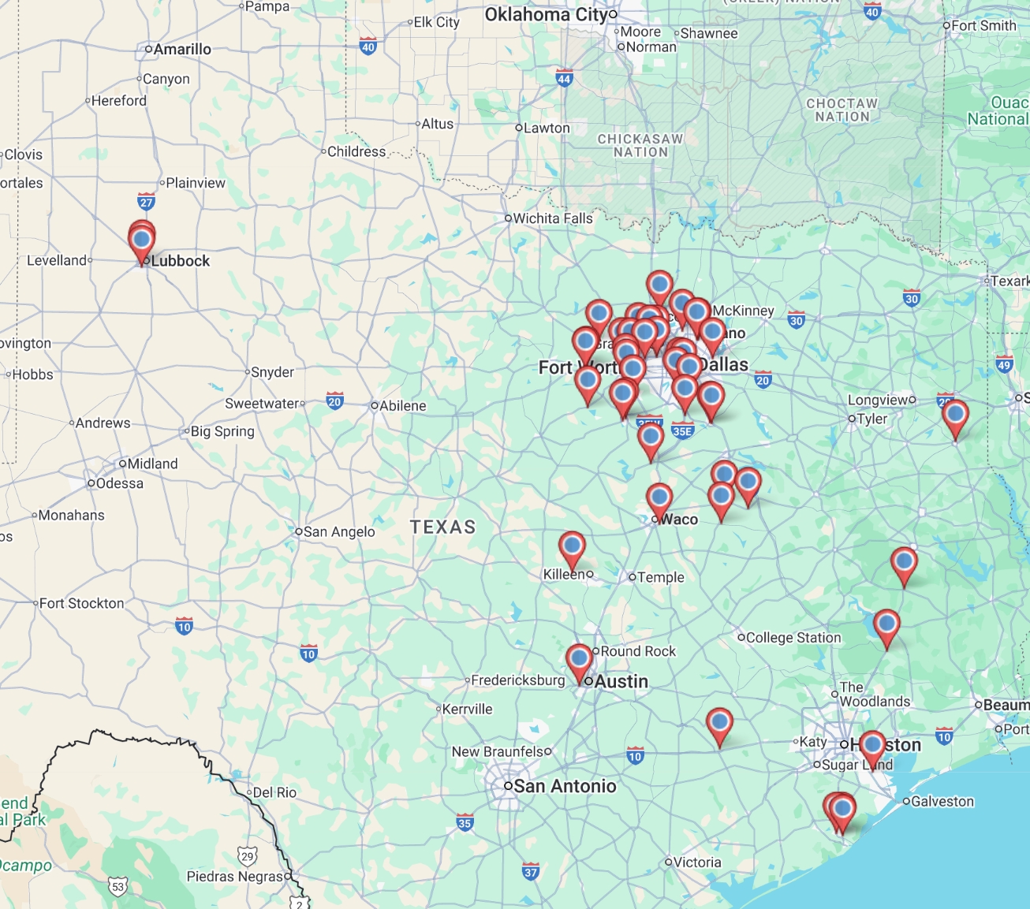Select the Interstate 37 shield near Victoria
Screen dimensions: 1030x909
(531, 871)
